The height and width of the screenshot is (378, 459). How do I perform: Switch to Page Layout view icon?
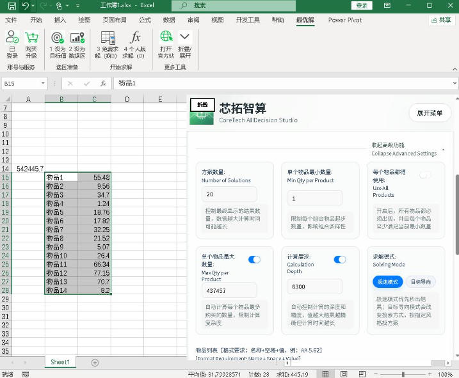tap(344, 374)
